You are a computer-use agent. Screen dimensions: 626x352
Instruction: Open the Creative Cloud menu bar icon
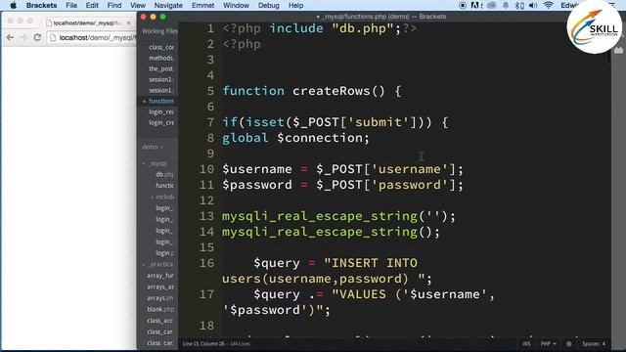[491, 5]
